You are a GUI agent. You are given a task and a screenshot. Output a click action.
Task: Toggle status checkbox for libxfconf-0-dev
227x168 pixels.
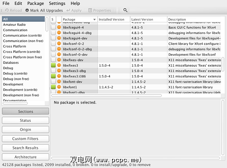click(x=53, y=54)
